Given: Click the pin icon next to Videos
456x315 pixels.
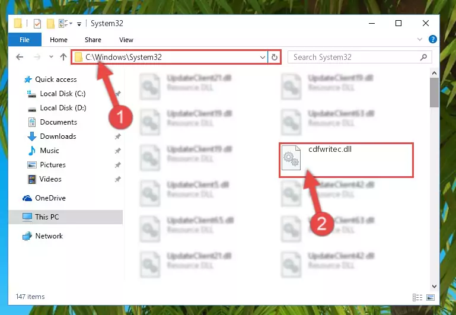Looking at the screenshot, I should pyautogui.click(x=118, y=179).
